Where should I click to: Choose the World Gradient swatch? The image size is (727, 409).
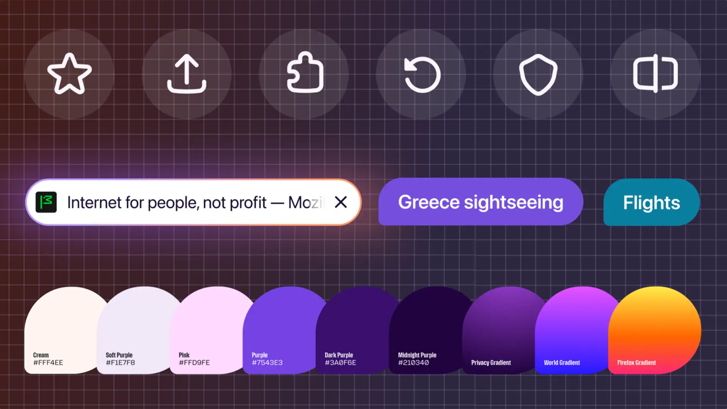pos(576,330)
